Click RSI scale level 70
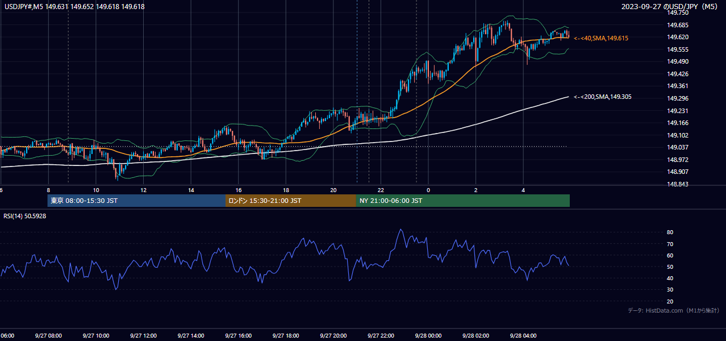 pos(670,244)
